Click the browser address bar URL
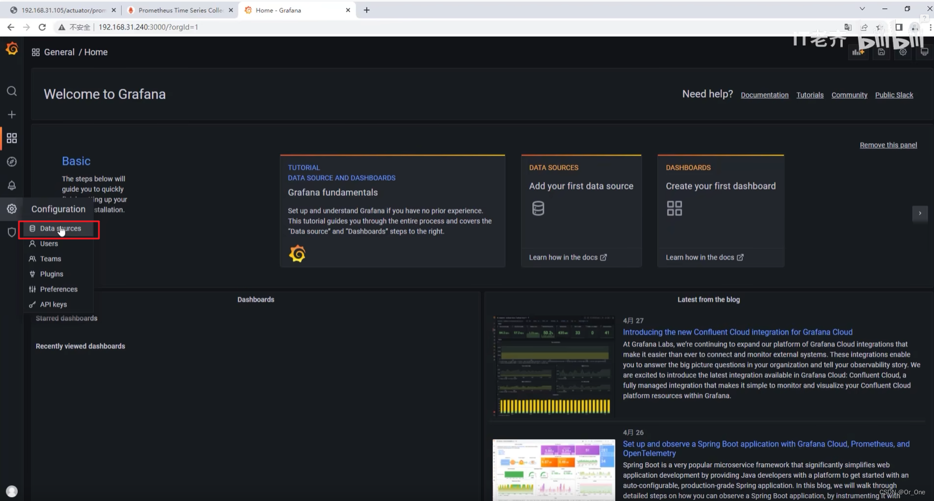The image size is (934, 501). (148, 27)
